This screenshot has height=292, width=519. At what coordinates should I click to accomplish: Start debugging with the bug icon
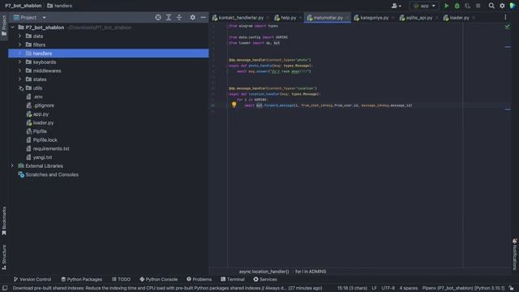coord(457,6)
